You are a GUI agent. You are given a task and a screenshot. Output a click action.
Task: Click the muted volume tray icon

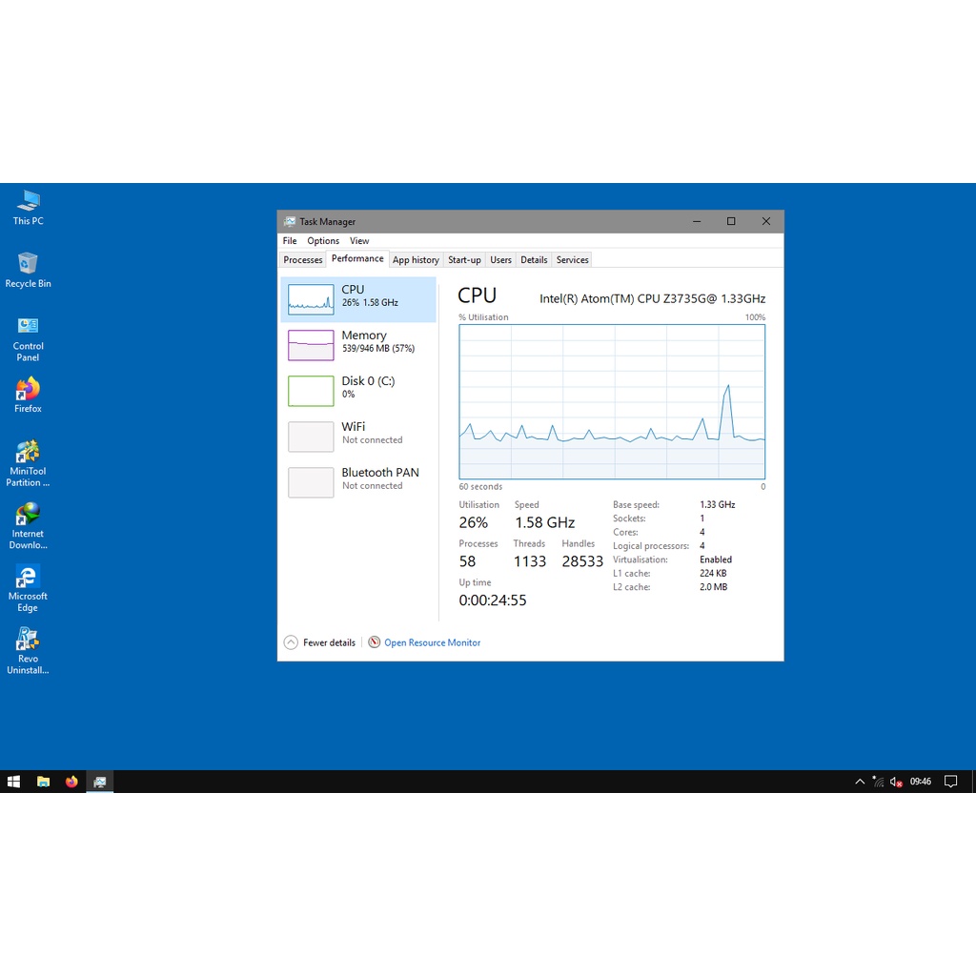[x=896, y=782]
